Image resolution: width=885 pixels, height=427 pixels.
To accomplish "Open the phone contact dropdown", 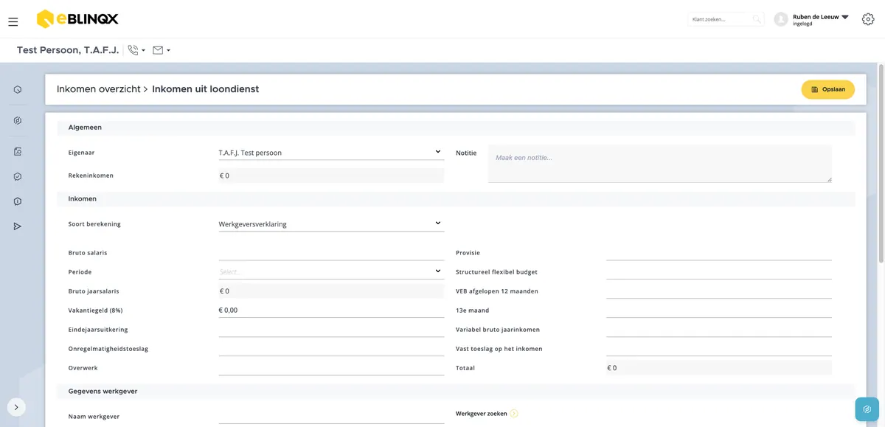I will click(136, 50).
